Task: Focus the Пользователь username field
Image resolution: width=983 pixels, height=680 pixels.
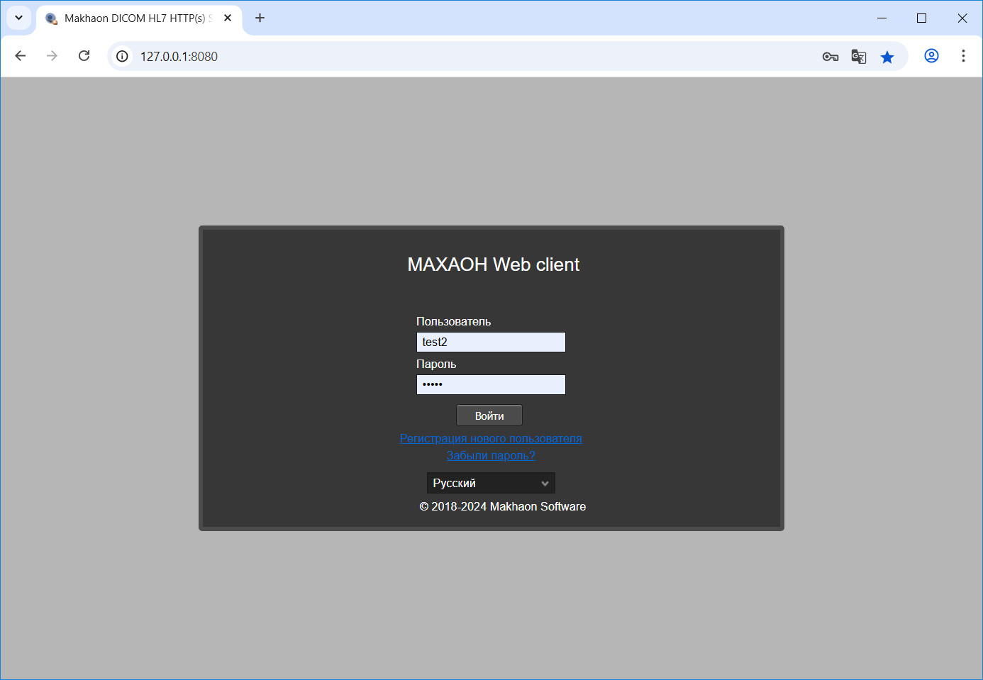Action: 491,342
